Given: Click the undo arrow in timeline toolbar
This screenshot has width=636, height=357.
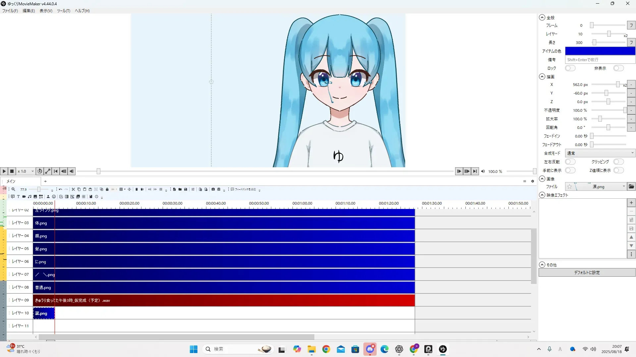Looking at the screenshot, I should tap(61, 189).
